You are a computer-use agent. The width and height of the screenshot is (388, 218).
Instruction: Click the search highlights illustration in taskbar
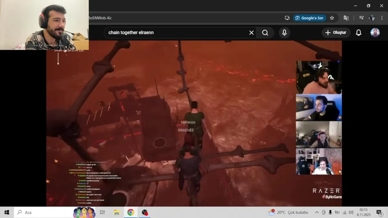coord(84,213)
